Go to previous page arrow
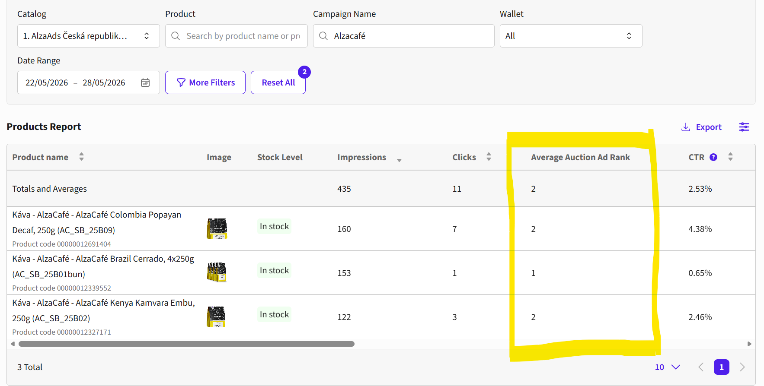 [x=701, y=367]
